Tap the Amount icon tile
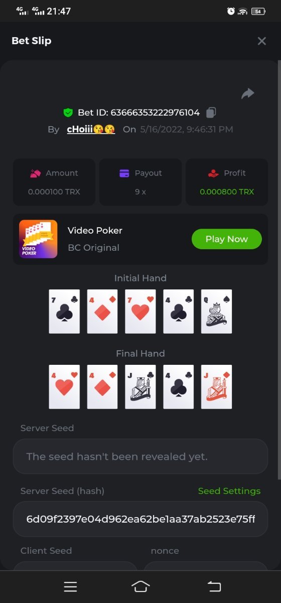Viewport: 281px width, 603px height. [54, 182]
